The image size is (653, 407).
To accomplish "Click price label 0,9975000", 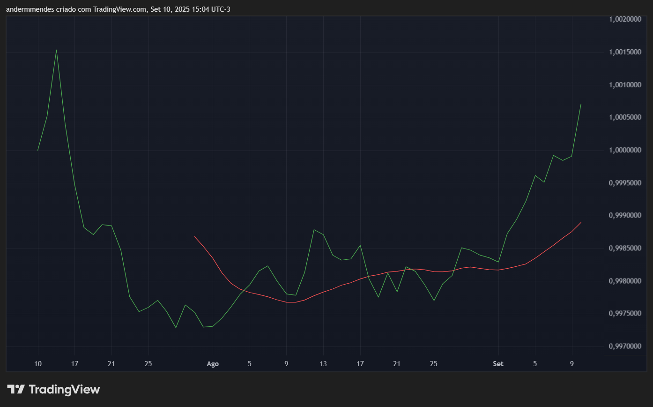I will pos(625,313).
